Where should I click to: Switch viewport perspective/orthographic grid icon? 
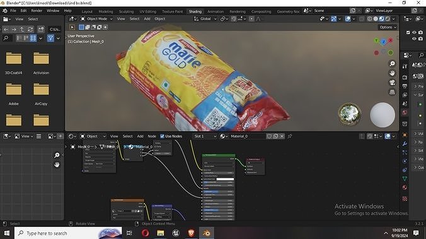[392, 92]
